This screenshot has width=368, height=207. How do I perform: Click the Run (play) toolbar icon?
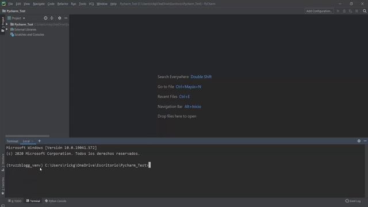click(x=338, y=11)
